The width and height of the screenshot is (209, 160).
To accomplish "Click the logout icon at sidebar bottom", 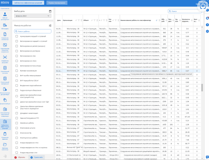I will 5,156.
